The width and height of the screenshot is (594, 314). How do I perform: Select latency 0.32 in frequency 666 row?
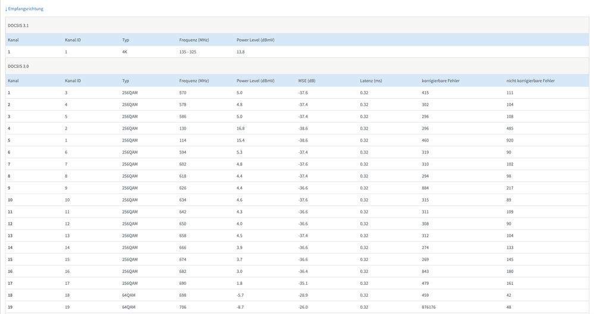[x=364, y=248]
